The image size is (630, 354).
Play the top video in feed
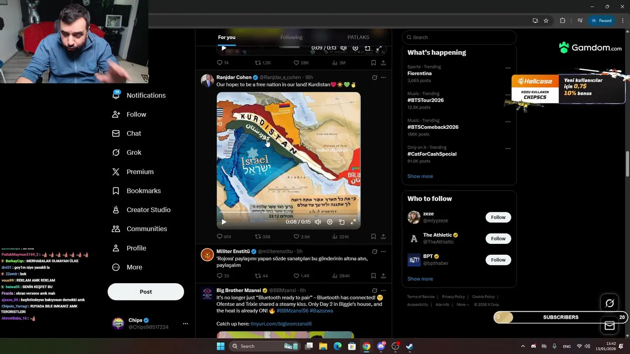tap(223, 48)
